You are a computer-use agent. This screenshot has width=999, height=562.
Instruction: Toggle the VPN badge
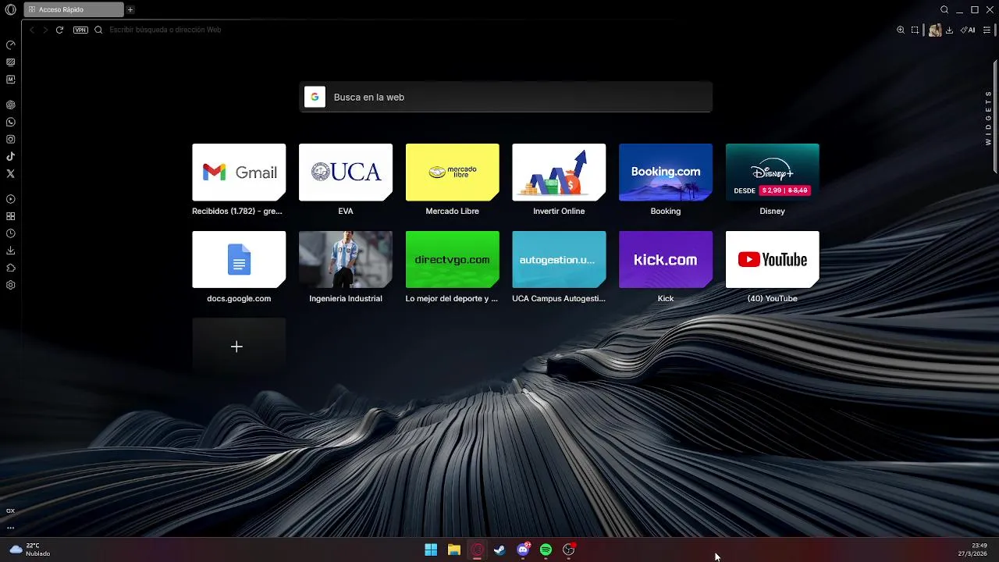click(80, 30)
